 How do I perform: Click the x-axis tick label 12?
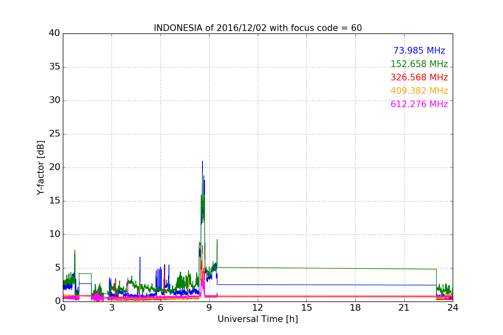(258, 308)
